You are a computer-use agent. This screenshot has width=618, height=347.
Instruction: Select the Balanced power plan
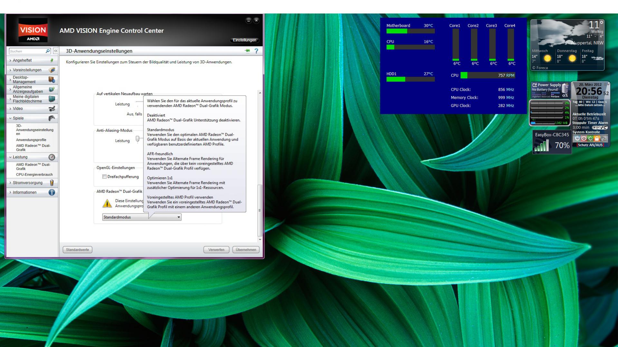(546, 96)
